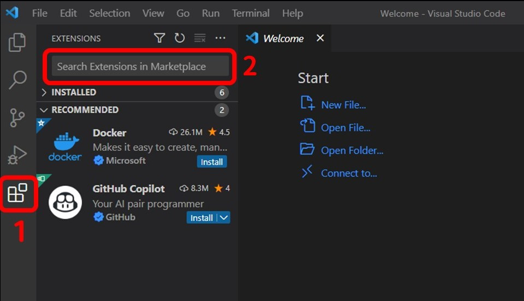Install the Docker extension
Screen dimensions: 524x301
pos(212,162)
